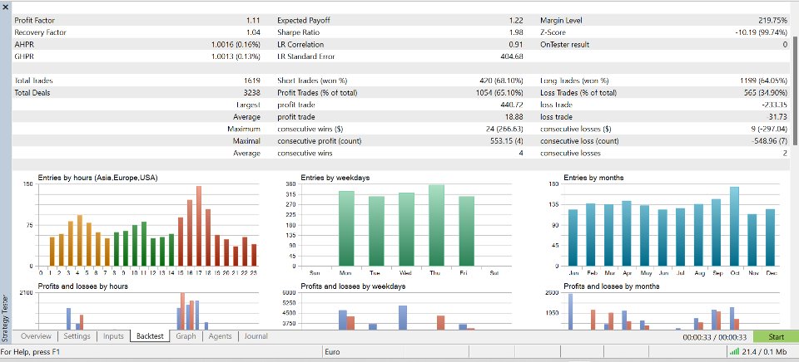799x362 pixels.
Task: Open the Inputs tab
Action: [113, 336]
